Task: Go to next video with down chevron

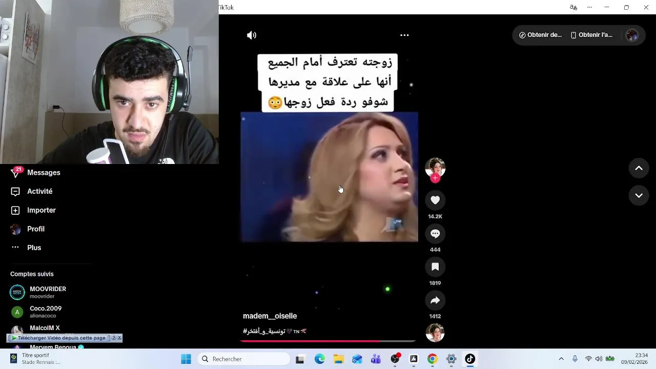Action: tap(639, 195)
